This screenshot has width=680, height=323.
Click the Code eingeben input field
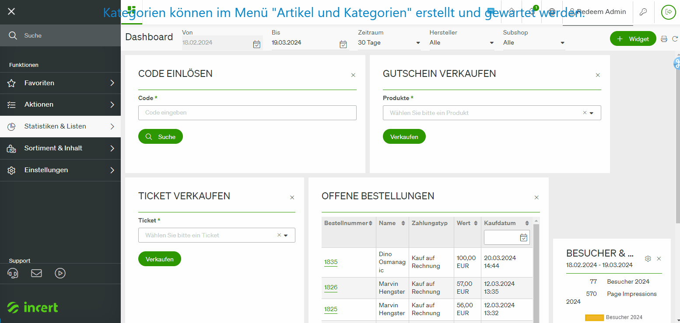tap(247, 113)
